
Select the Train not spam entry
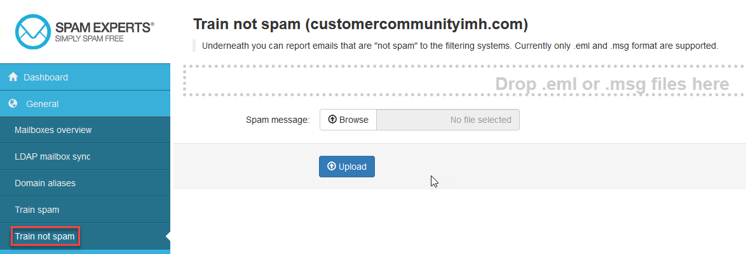(x=45, y=237)
